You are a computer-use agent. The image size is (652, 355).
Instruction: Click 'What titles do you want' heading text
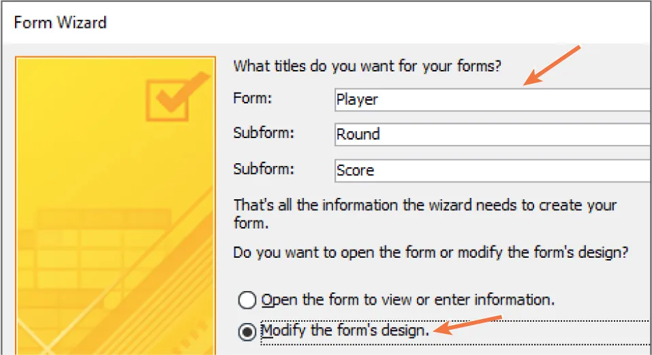coord(367,66)
